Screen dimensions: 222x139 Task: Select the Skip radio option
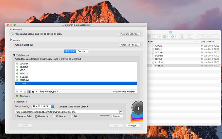pyautogui.click(x=72, y=116)
